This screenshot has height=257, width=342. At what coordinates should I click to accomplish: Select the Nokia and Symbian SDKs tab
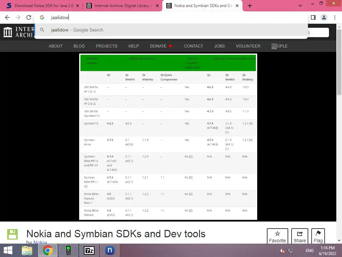pyautogui.click(x=202, y=6)
